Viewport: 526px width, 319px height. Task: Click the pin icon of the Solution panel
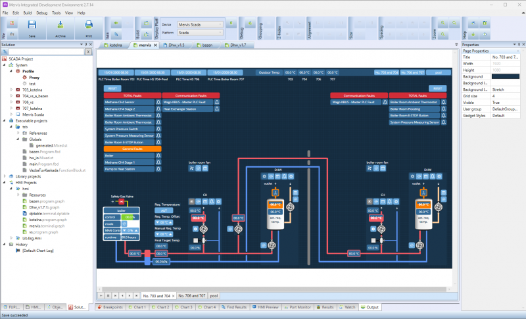86,44
